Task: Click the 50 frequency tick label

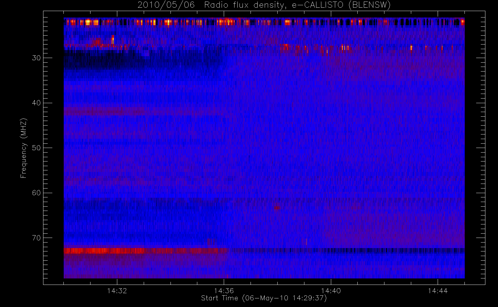Action: point(36,148)
